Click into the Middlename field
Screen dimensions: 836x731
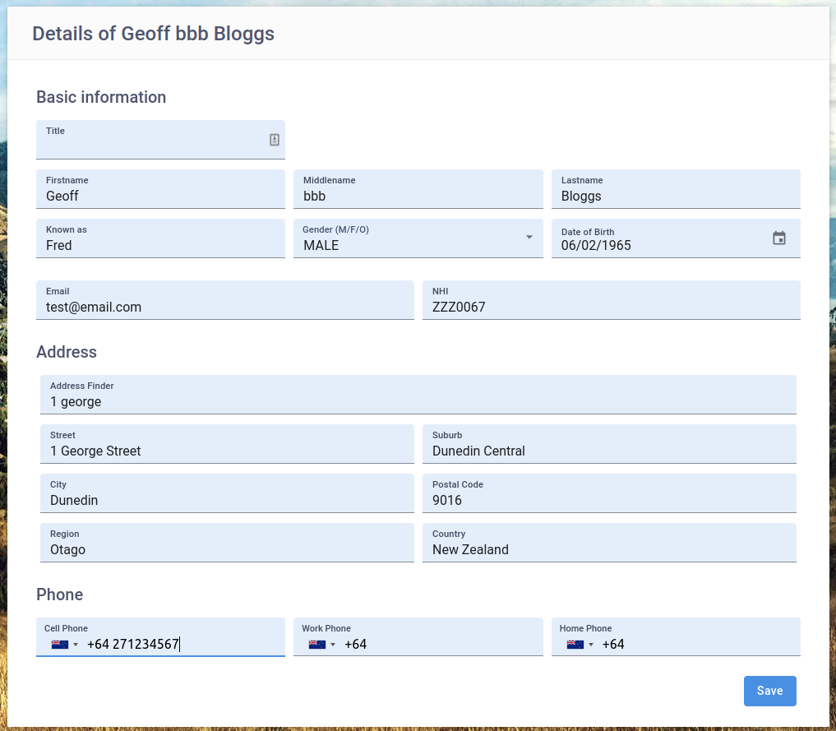(x=418, y=197)
